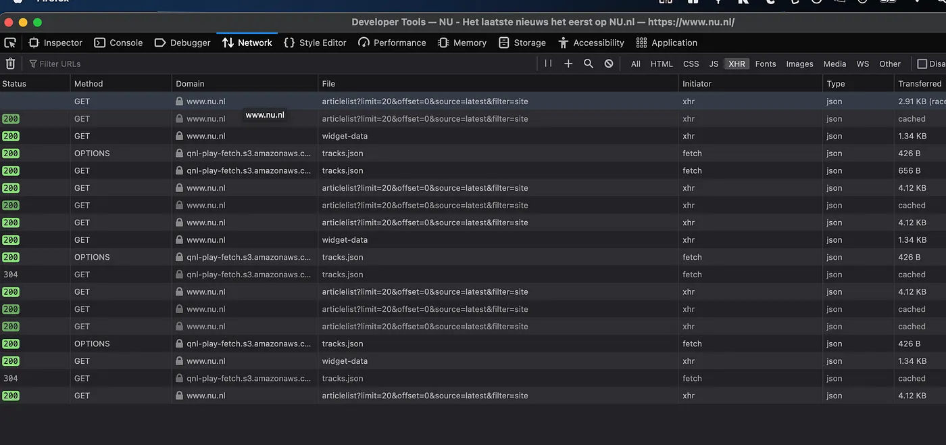Open the Debugger panel tab

click(x=182, y=43)
